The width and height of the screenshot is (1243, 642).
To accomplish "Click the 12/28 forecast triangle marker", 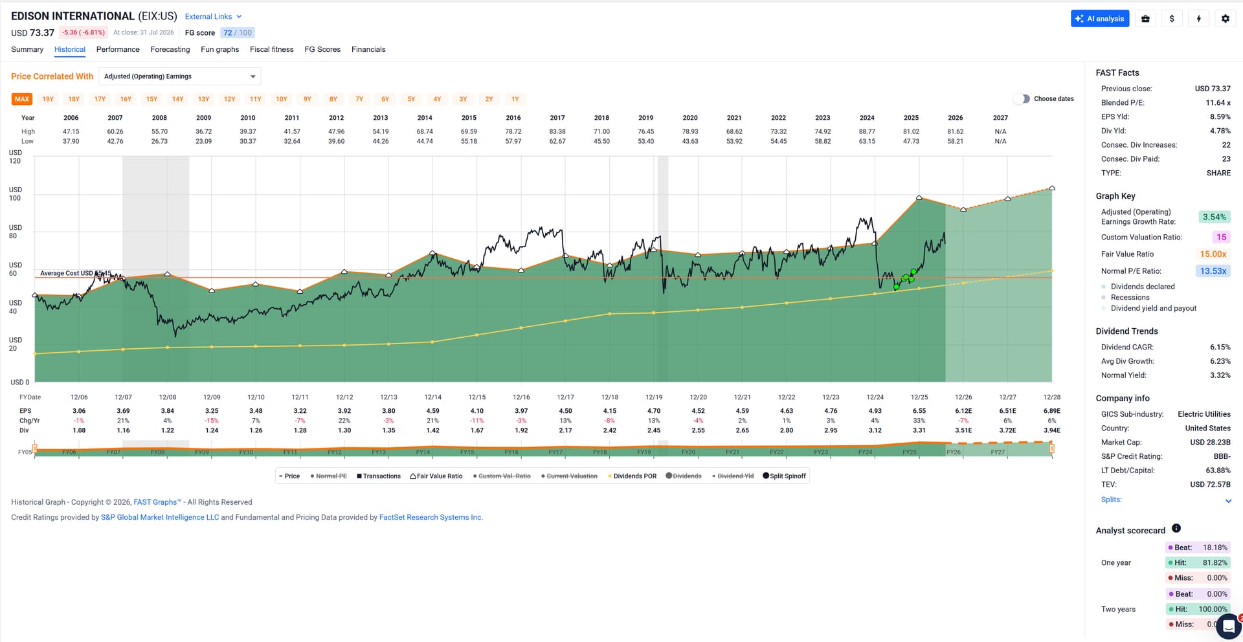I will coord(1052,188).
